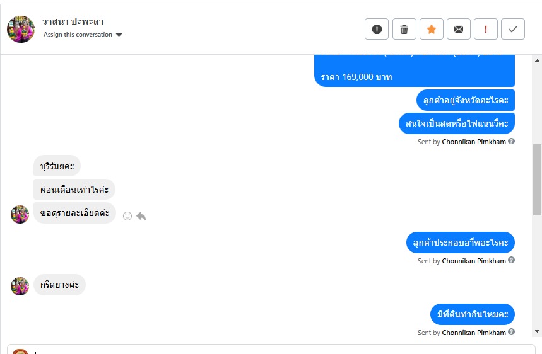Click customer avatar beside กรีดยางค่ะ message
The image size is (542, 354).
click(x=20, y=286)
